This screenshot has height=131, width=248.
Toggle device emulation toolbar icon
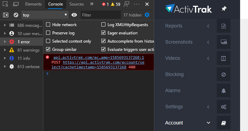click(16, 4)
